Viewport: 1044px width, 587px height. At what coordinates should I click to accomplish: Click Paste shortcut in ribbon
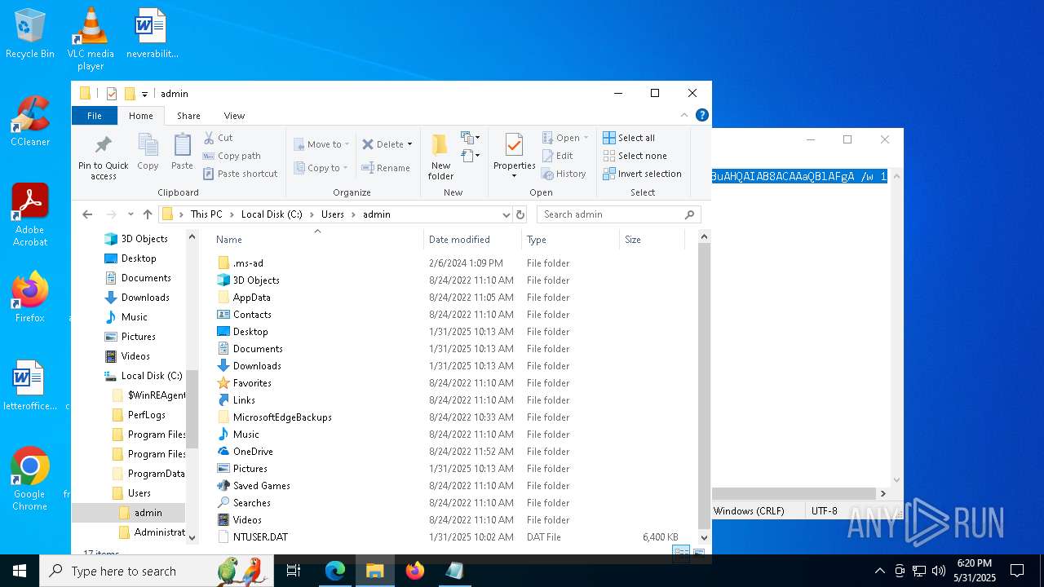pos(241,174)
